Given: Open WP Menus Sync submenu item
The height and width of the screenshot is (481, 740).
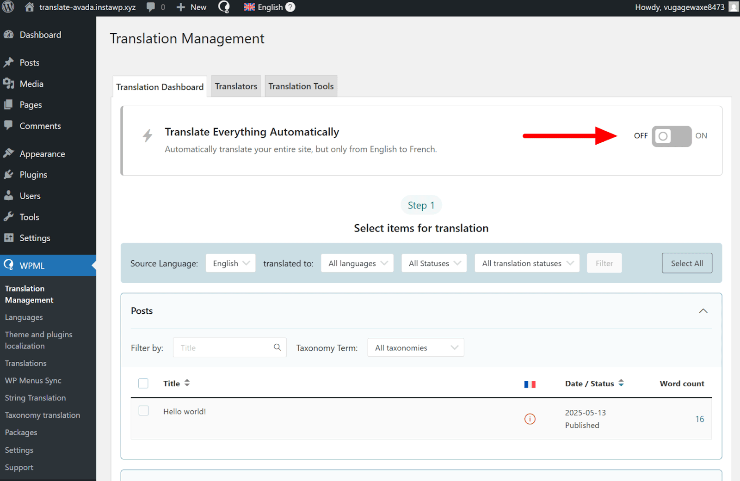Looking at the screenshot, I should tap(33, 381).
